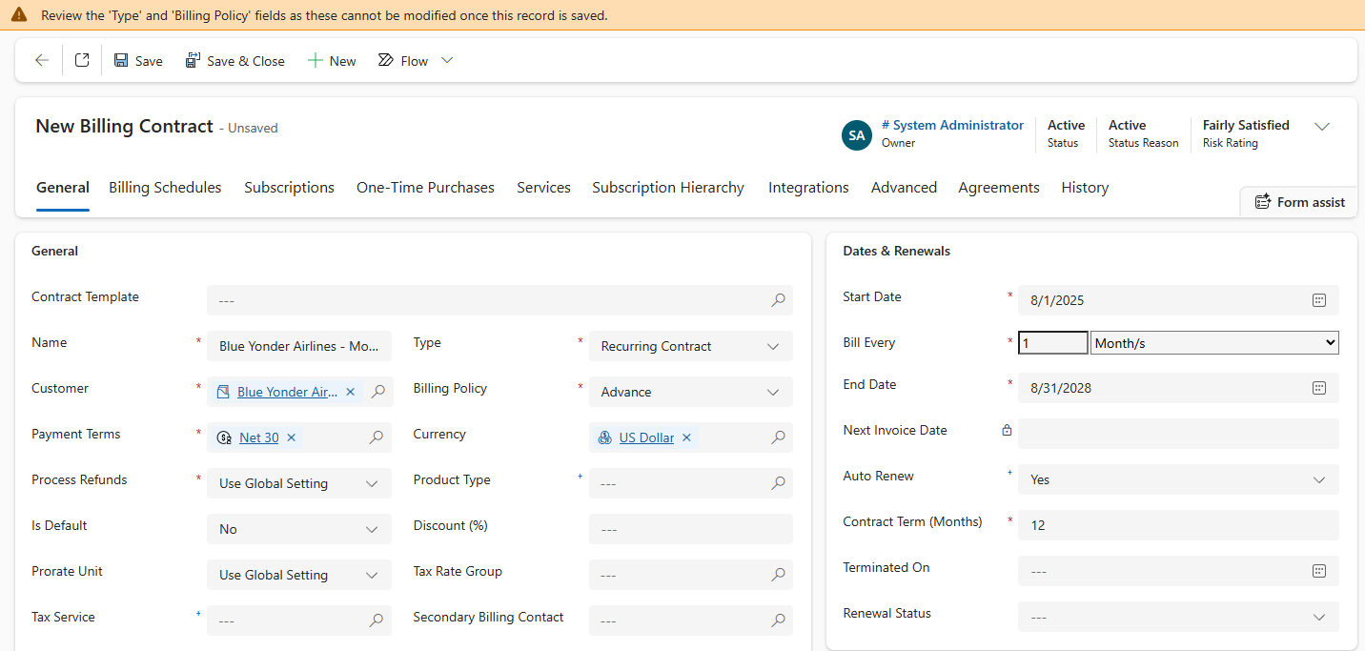Open the One-Time Purchases tab
This screenshot has height=651, width=1365.
[425, 188]
